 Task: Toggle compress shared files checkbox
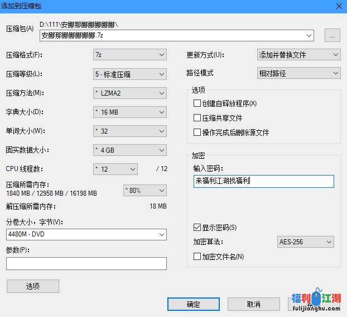197,118
